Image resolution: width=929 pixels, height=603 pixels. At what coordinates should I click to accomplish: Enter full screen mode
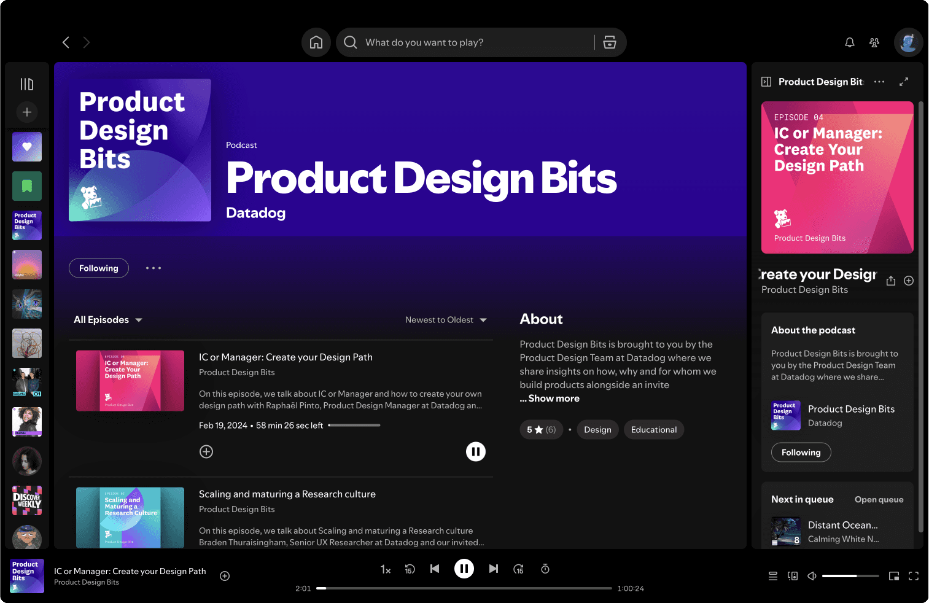click(914, 576)
